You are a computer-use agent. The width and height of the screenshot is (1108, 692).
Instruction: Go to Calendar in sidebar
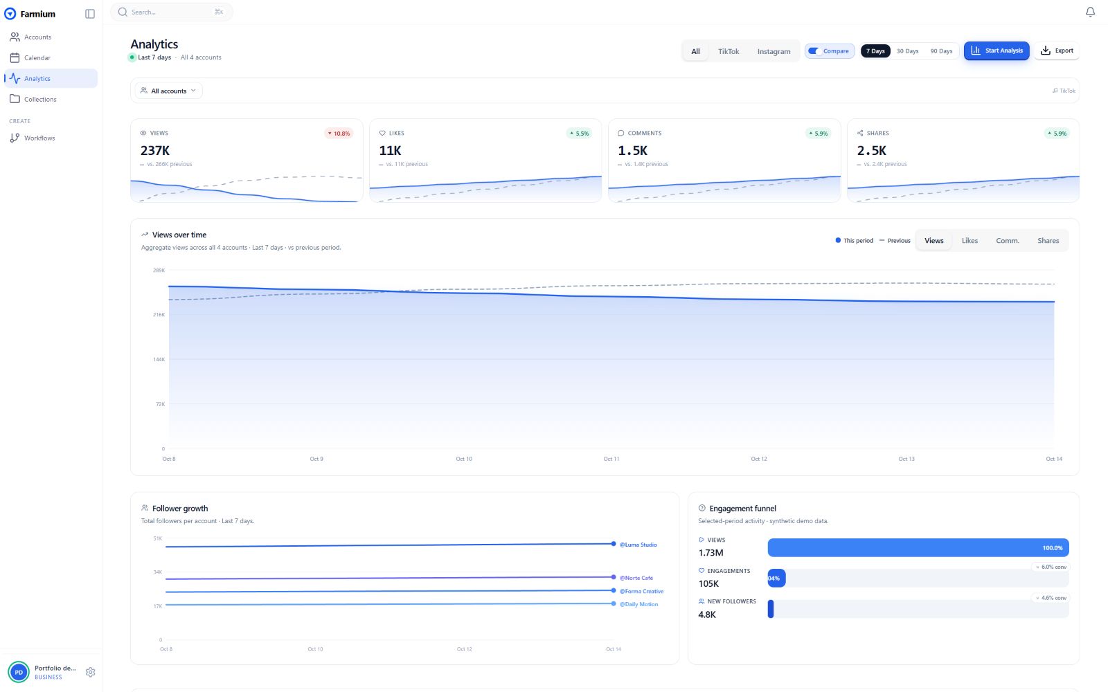point(51,58)
